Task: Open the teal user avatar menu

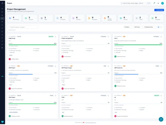Action: click(x=162, y=3)
